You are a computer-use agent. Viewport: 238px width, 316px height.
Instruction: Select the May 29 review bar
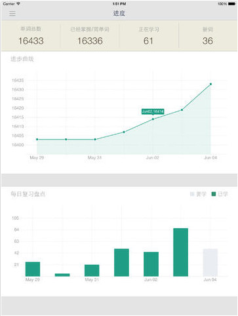(x=33, y=269)
